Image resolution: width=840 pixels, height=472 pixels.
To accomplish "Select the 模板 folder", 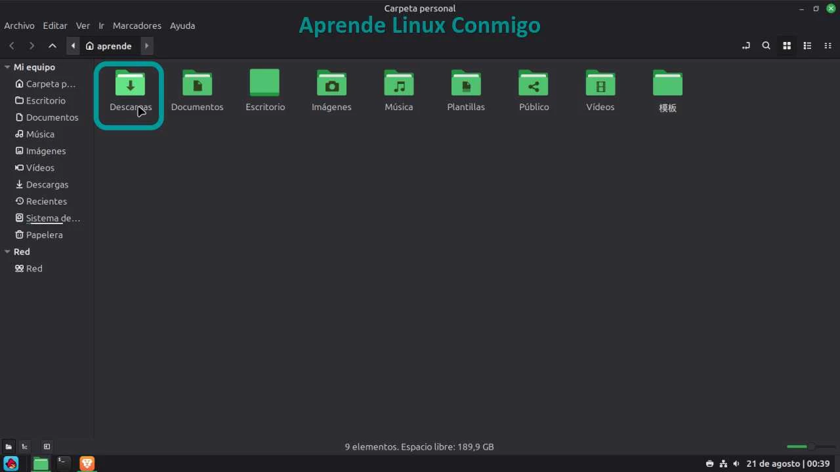I will coord(667,83).
